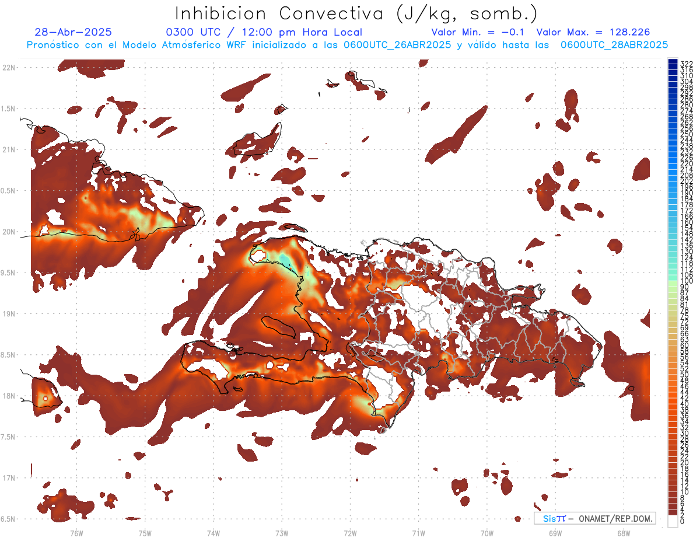Screen dimensions: 700x541
Task: Click the small island outline near 18N 68W
Action: point(630,389)
